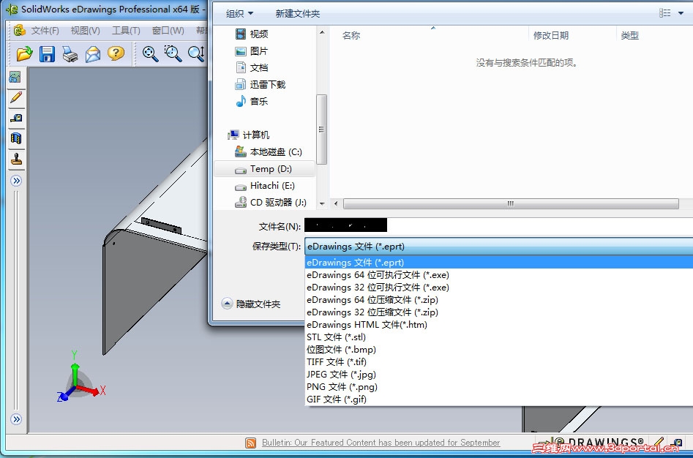Sort by 名称 column header
This screenshot has width=693, height=458.
[x=351, y=35]
